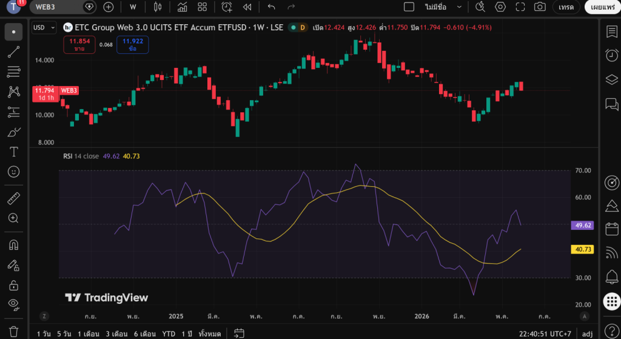Viewport: 621px width, 339px height.
Task: Select the ทั้งหมด all date range
Action: (x=209, y=334)
